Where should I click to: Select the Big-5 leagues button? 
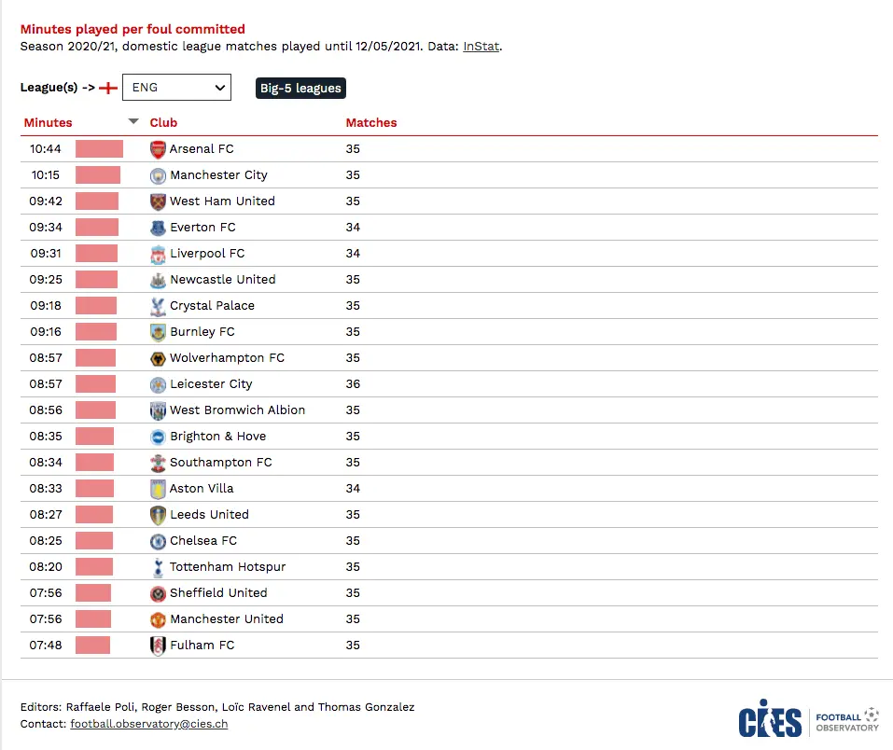[x=301, y=89]
